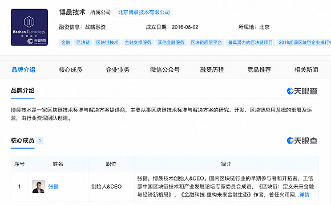This screenshot has width=331, height=205.
Task: Click the 姓名 column header
Action: click(x=58, y=164)
